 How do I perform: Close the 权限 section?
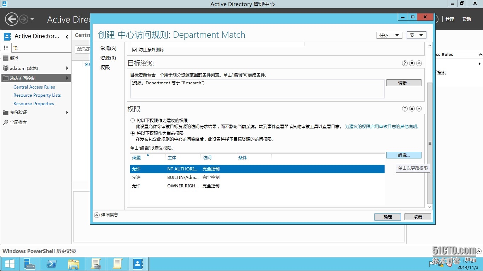[x=412, y=109]
